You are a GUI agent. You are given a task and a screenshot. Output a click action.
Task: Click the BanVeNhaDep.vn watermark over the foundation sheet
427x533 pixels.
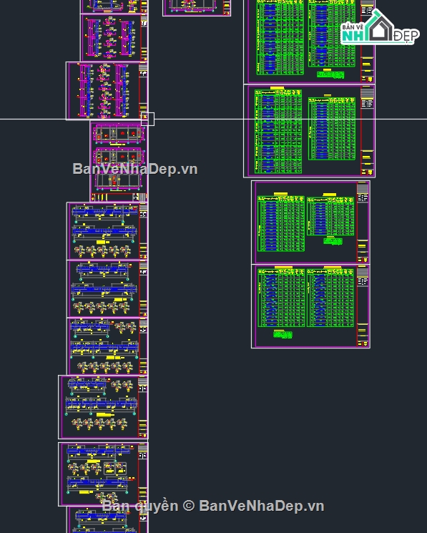pos(135,169)
